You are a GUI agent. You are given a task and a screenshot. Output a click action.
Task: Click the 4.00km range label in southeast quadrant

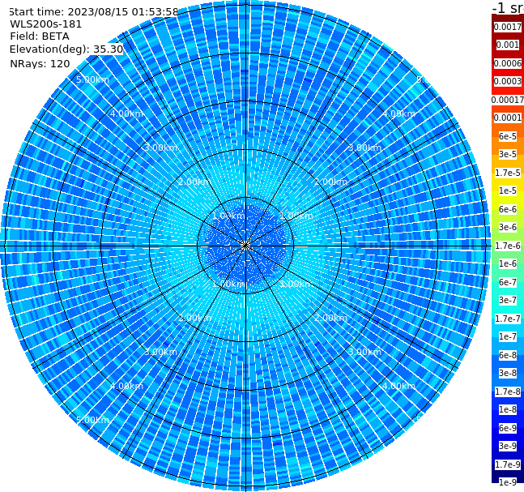coord(398,386)
